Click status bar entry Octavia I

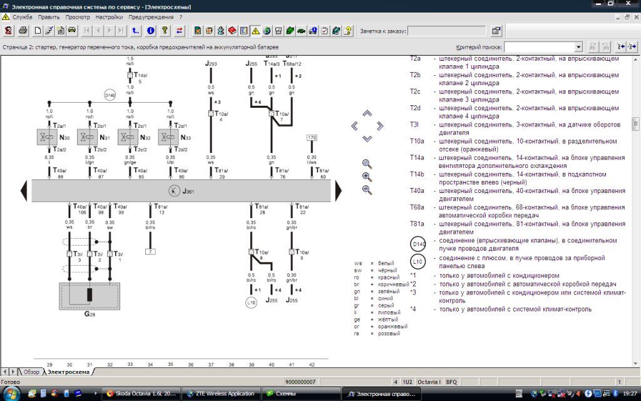[429, 382]
